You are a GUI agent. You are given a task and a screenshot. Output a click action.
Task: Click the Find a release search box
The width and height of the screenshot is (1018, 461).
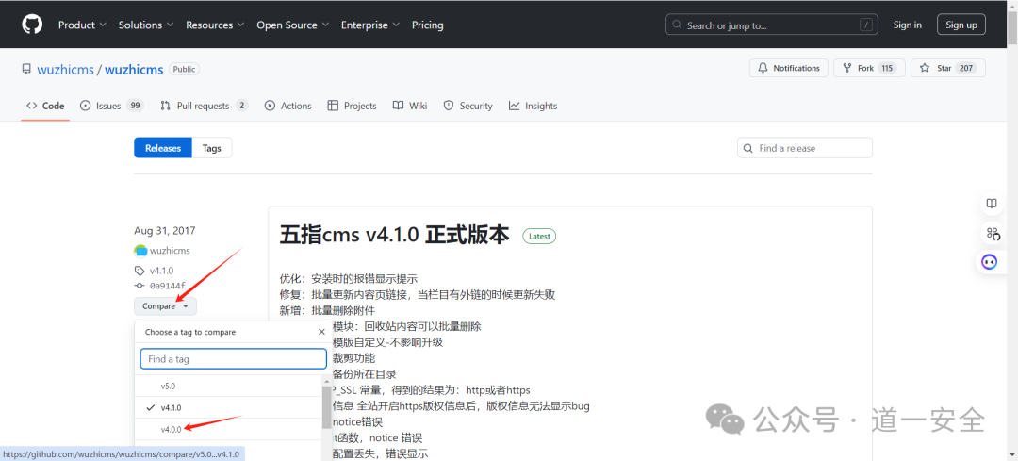pos(805,148)
